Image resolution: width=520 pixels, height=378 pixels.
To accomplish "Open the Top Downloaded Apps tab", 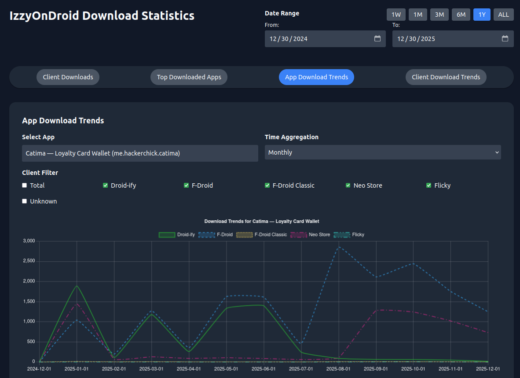I will 189,77.
